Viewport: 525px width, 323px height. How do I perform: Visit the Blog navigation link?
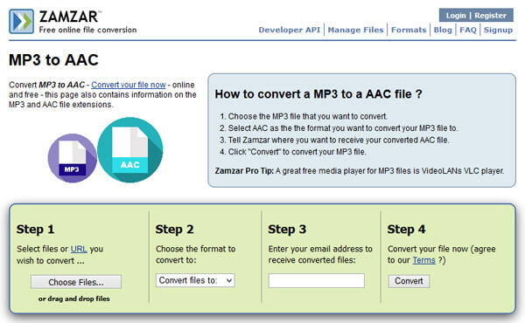(443, 30)
